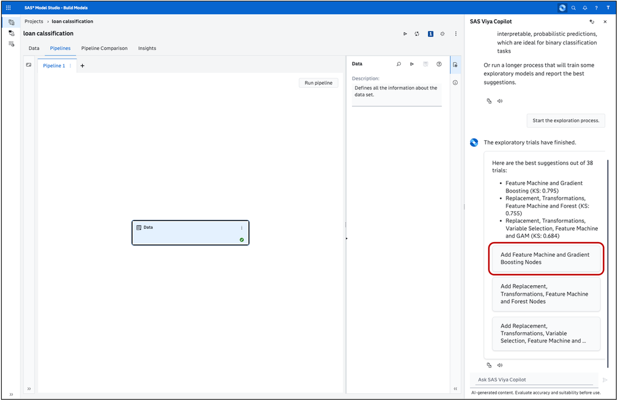Open the applications grid menu
Viewport: 617px width, 400px height.
pyautogui.click(x=8, y=7)
